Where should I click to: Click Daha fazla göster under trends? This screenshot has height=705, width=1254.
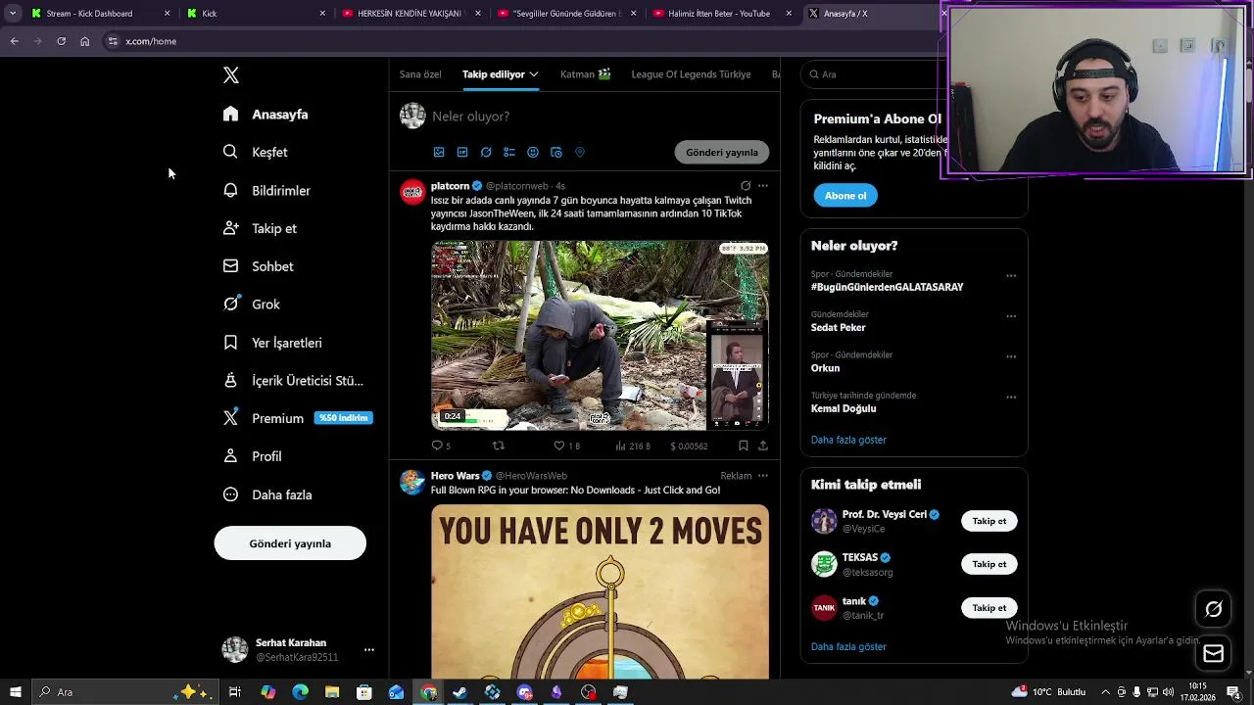[x=848, y=440]
